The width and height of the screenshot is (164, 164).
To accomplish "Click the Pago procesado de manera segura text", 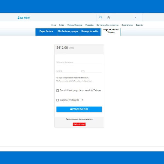I will (79, 119).
